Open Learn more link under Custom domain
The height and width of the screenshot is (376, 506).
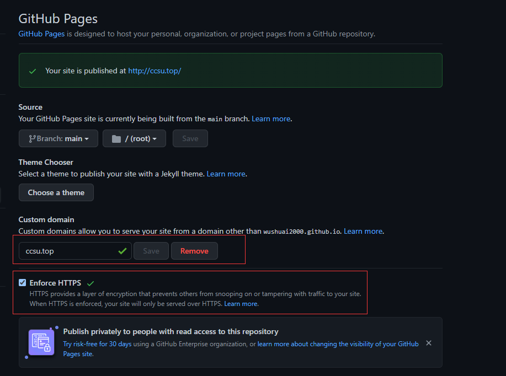click(x=363, y=231)
